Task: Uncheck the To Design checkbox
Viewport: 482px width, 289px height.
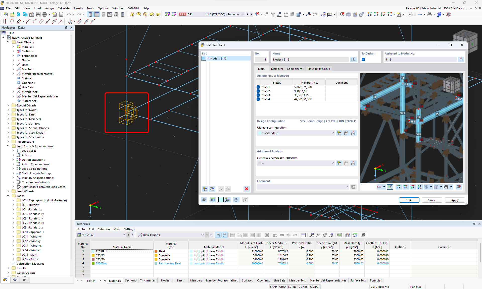Action: coord(363,60)
